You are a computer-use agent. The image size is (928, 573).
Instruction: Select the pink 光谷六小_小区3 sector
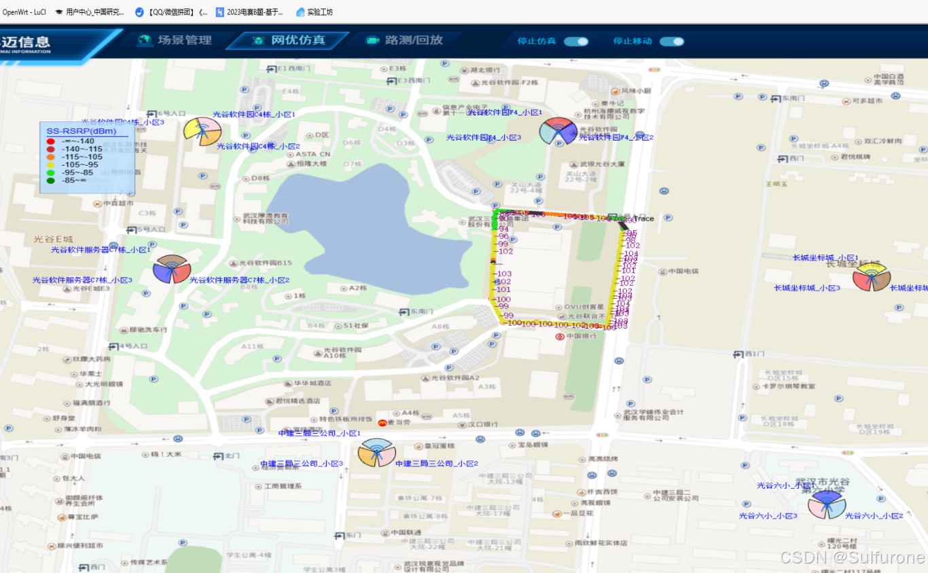(x=817, y=509)
